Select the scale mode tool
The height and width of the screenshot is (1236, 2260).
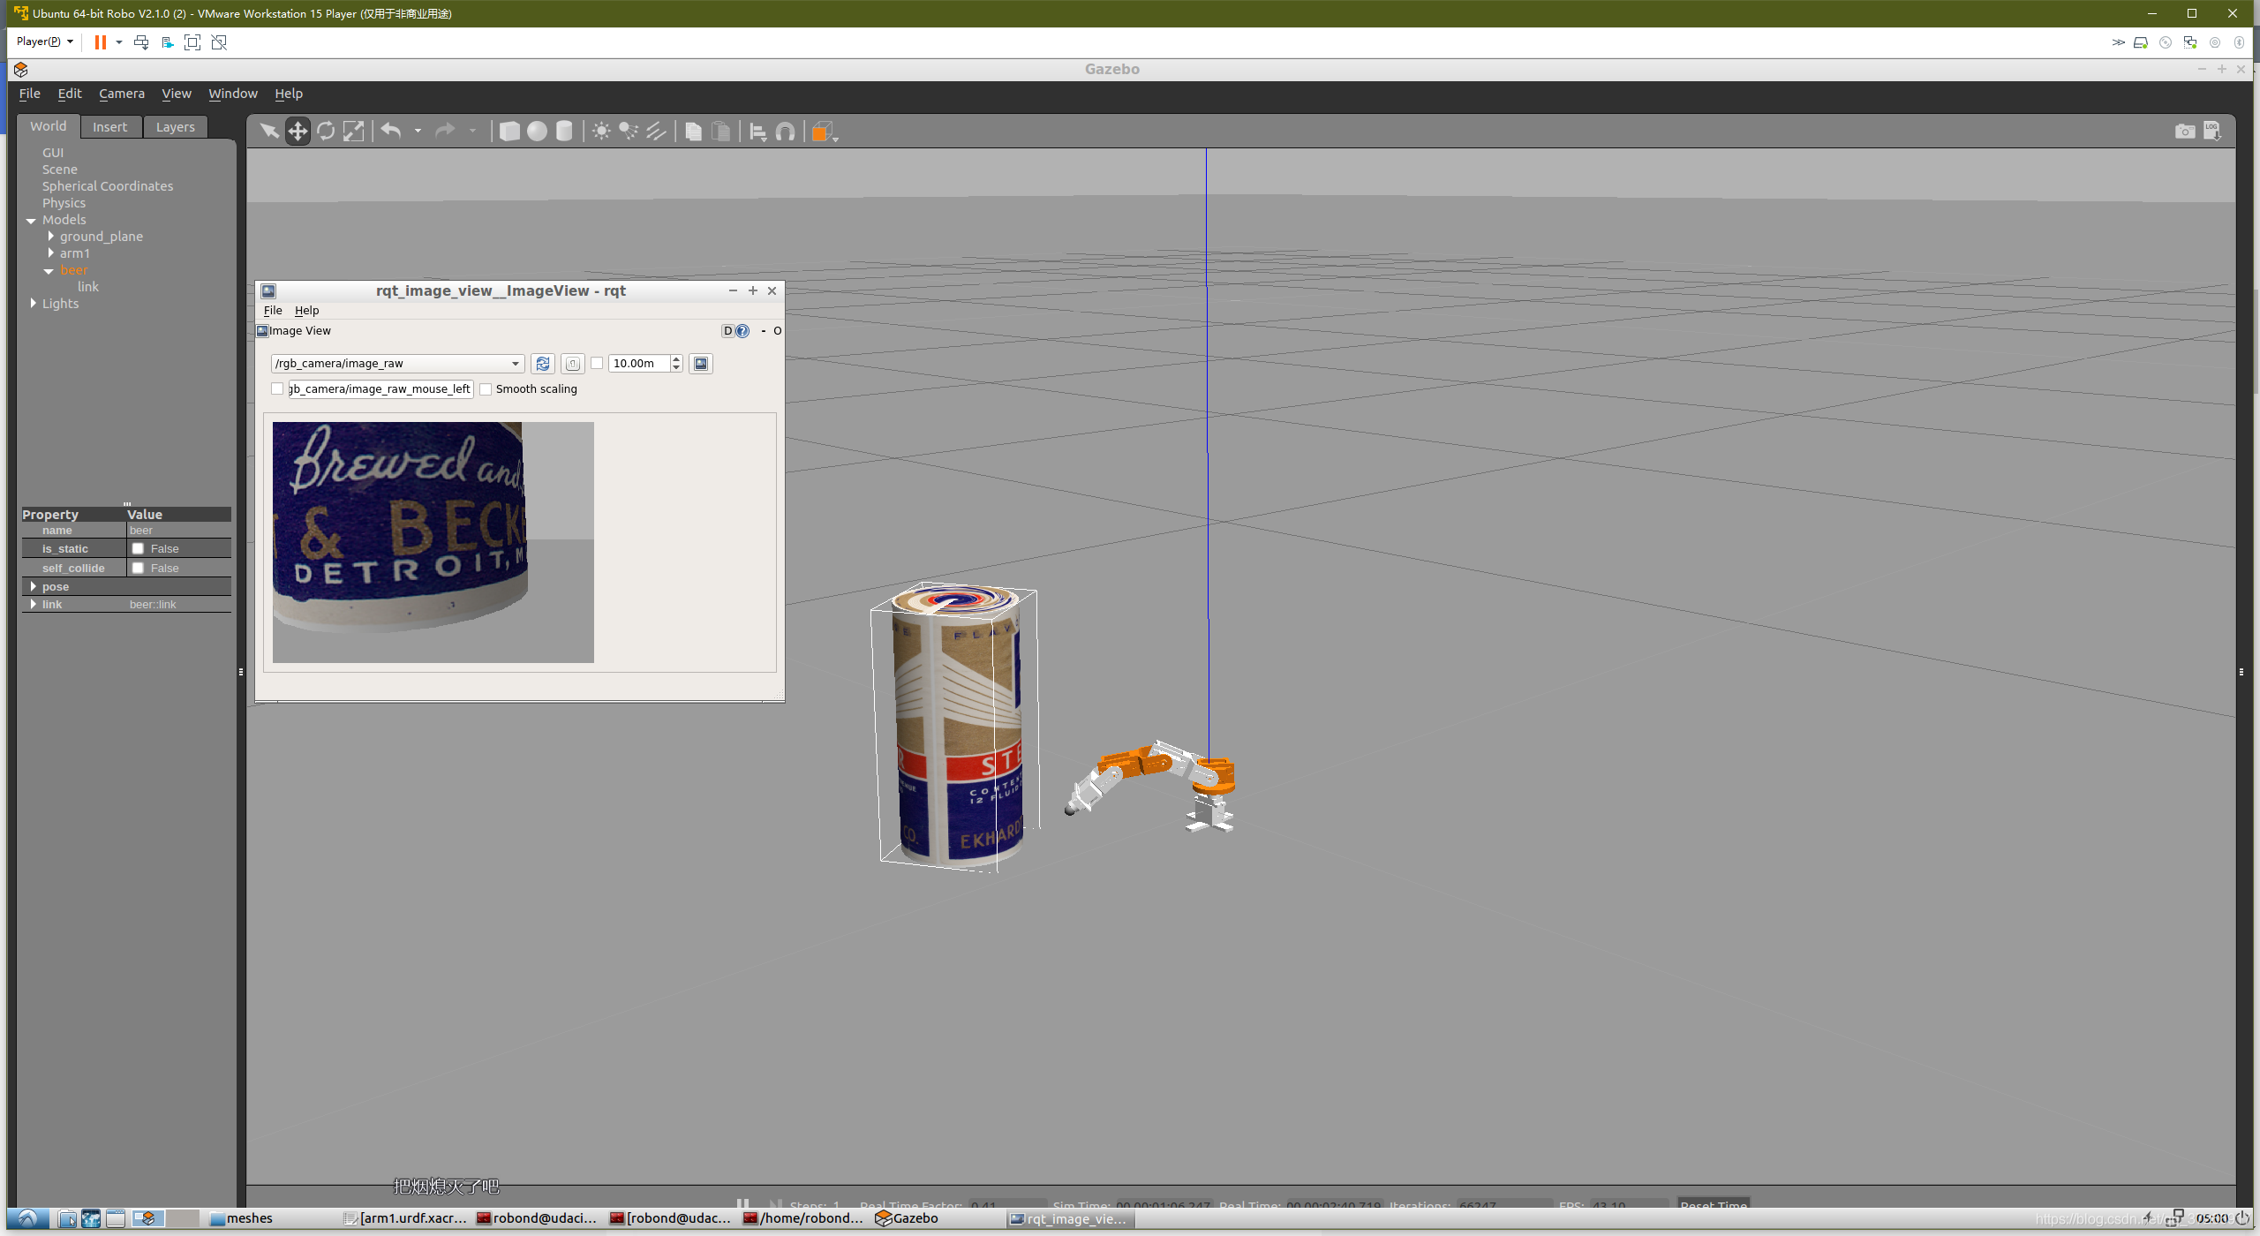[353, 132]
